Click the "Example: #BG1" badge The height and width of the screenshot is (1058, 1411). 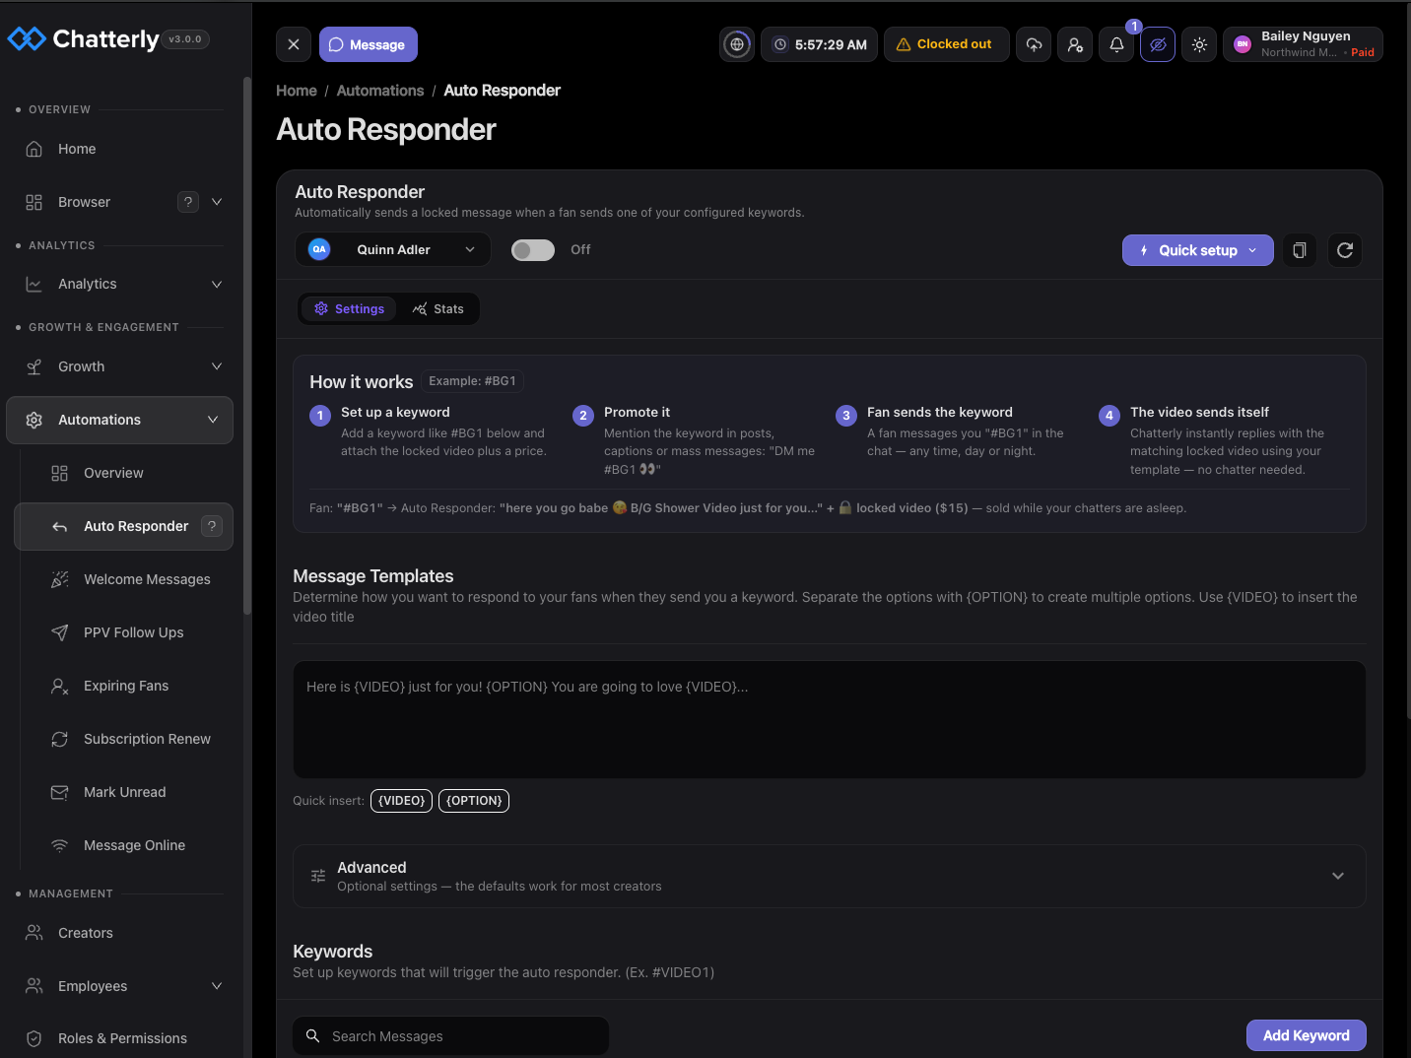coord(472,381)
